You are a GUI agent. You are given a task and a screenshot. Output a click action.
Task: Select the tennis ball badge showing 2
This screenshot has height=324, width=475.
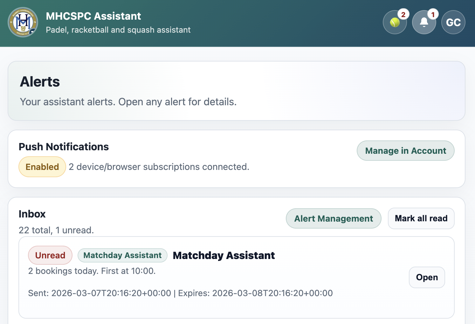coord(403,14)
